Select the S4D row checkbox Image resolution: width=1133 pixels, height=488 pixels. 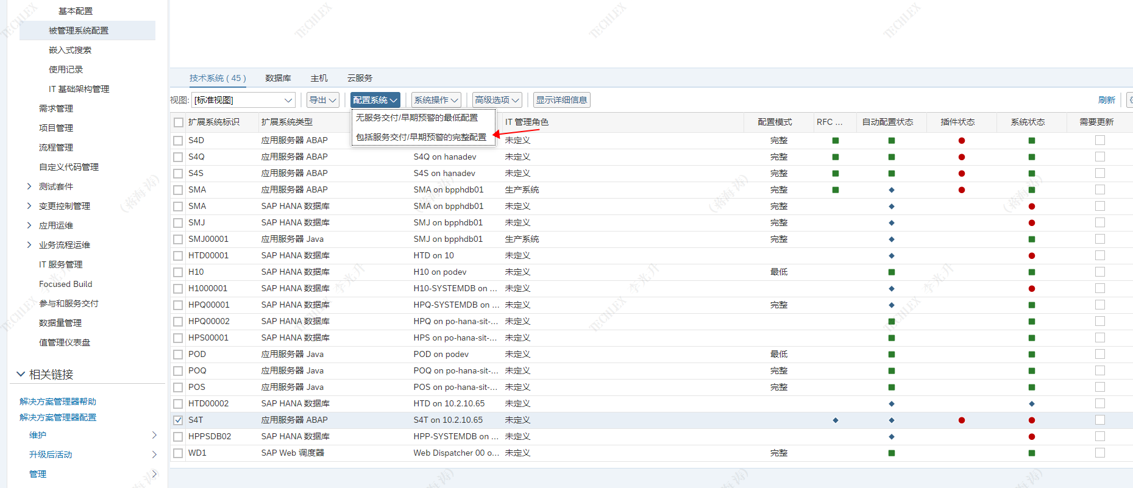pyautogui.click(x=178, y=141)
